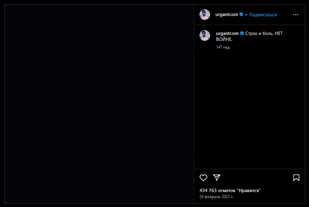
Task: Click the "24 февраль 2022 г." date
Action: click(x=217, y=197)
